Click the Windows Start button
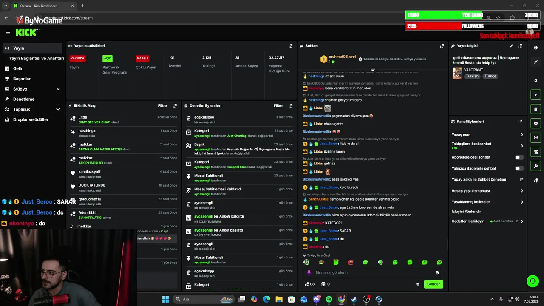The width and height of the screenshot is (544, 306). [x=165, y=299]
